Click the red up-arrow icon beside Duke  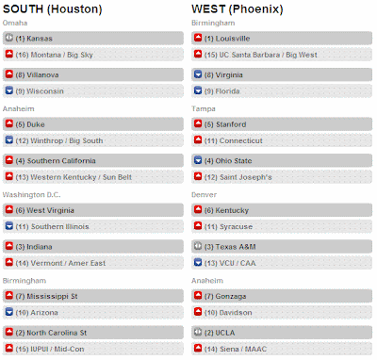pyautogui.click(x=9, y=123)
